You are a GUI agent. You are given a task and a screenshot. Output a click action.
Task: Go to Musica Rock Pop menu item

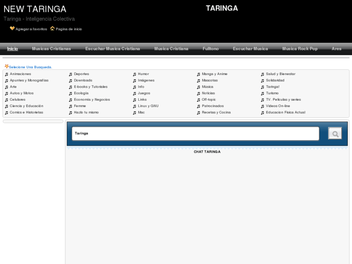[300, 49]
